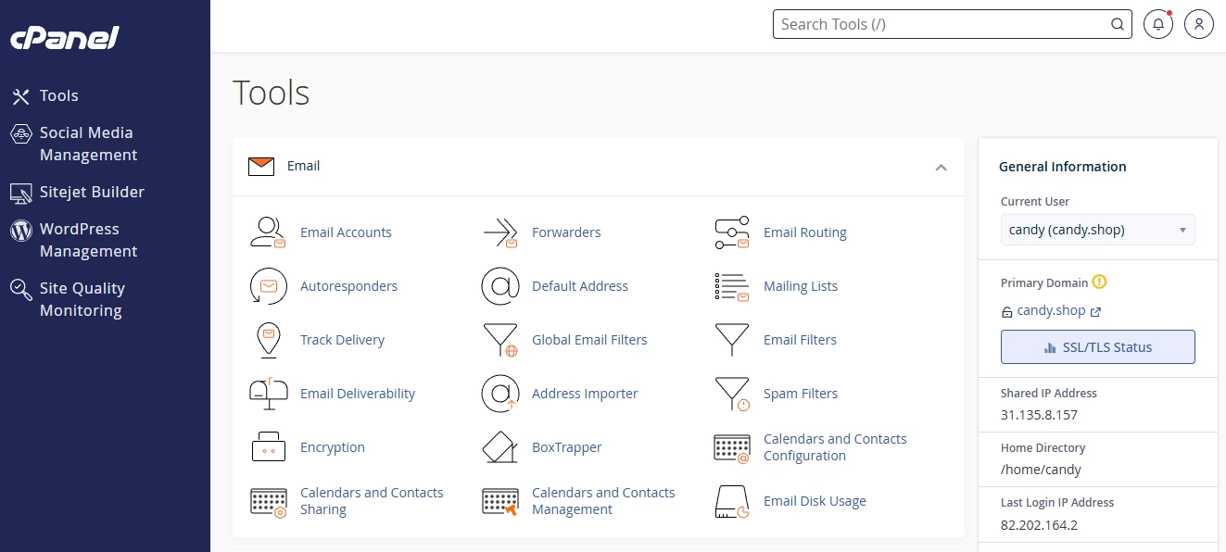Select WordPress Management in sidebar
Viewport: 1226px width, 552px height.
click(89, 240)
